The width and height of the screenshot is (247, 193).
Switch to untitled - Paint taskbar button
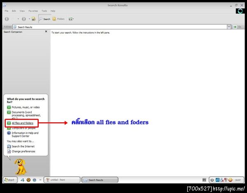62,180
